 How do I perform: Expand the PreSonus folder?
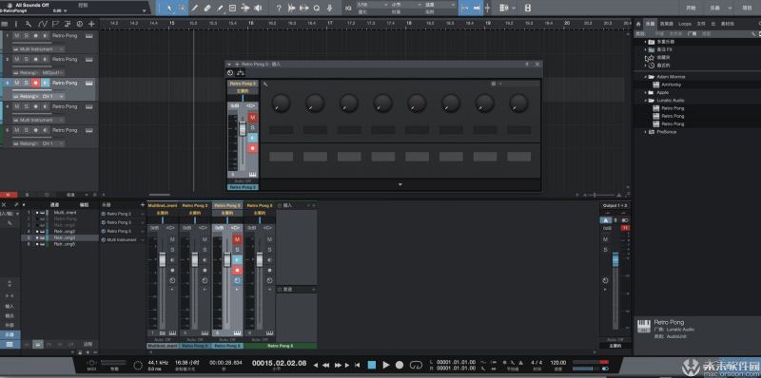646,131
